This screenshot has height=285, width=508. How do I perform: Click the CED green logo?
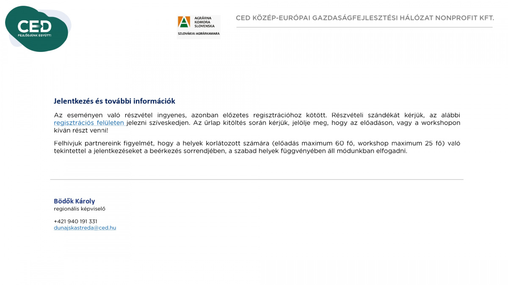click(37, 29)
